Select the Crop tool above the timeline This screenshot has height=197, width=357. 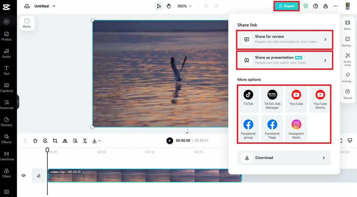55,141
